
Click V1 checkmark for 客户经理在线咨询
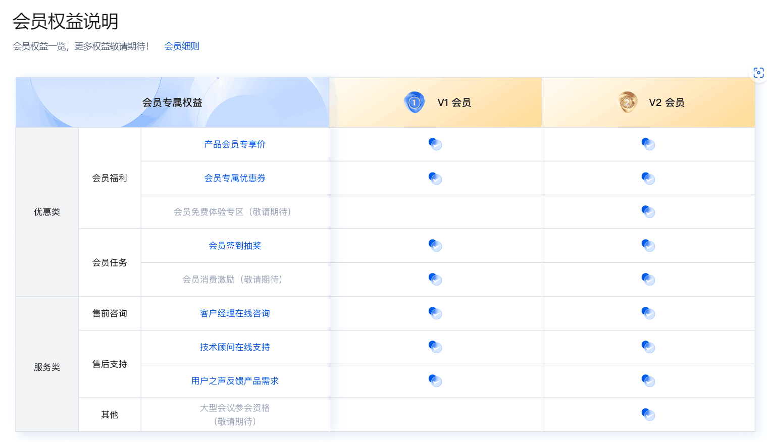435,313
